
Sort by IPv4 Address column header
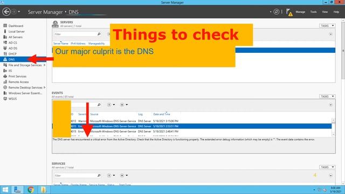tap(78, 44)
